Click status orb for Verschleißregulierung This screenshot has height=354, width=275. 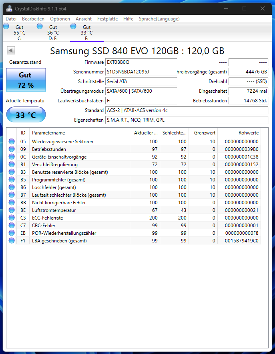[12, 165]
